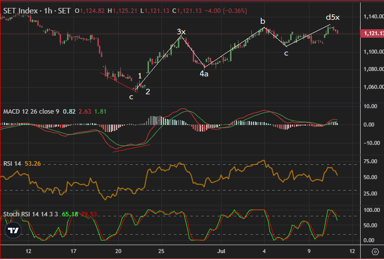Click the 1,100.00 price axis level
Viewport: 384px width, 260px height.
point(374,52)
